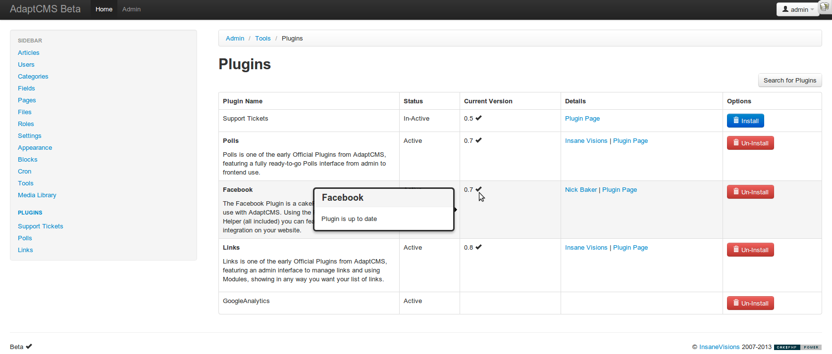
Task: Click the checkmark next to Polls version 0.7
Action: pos(478,140)
